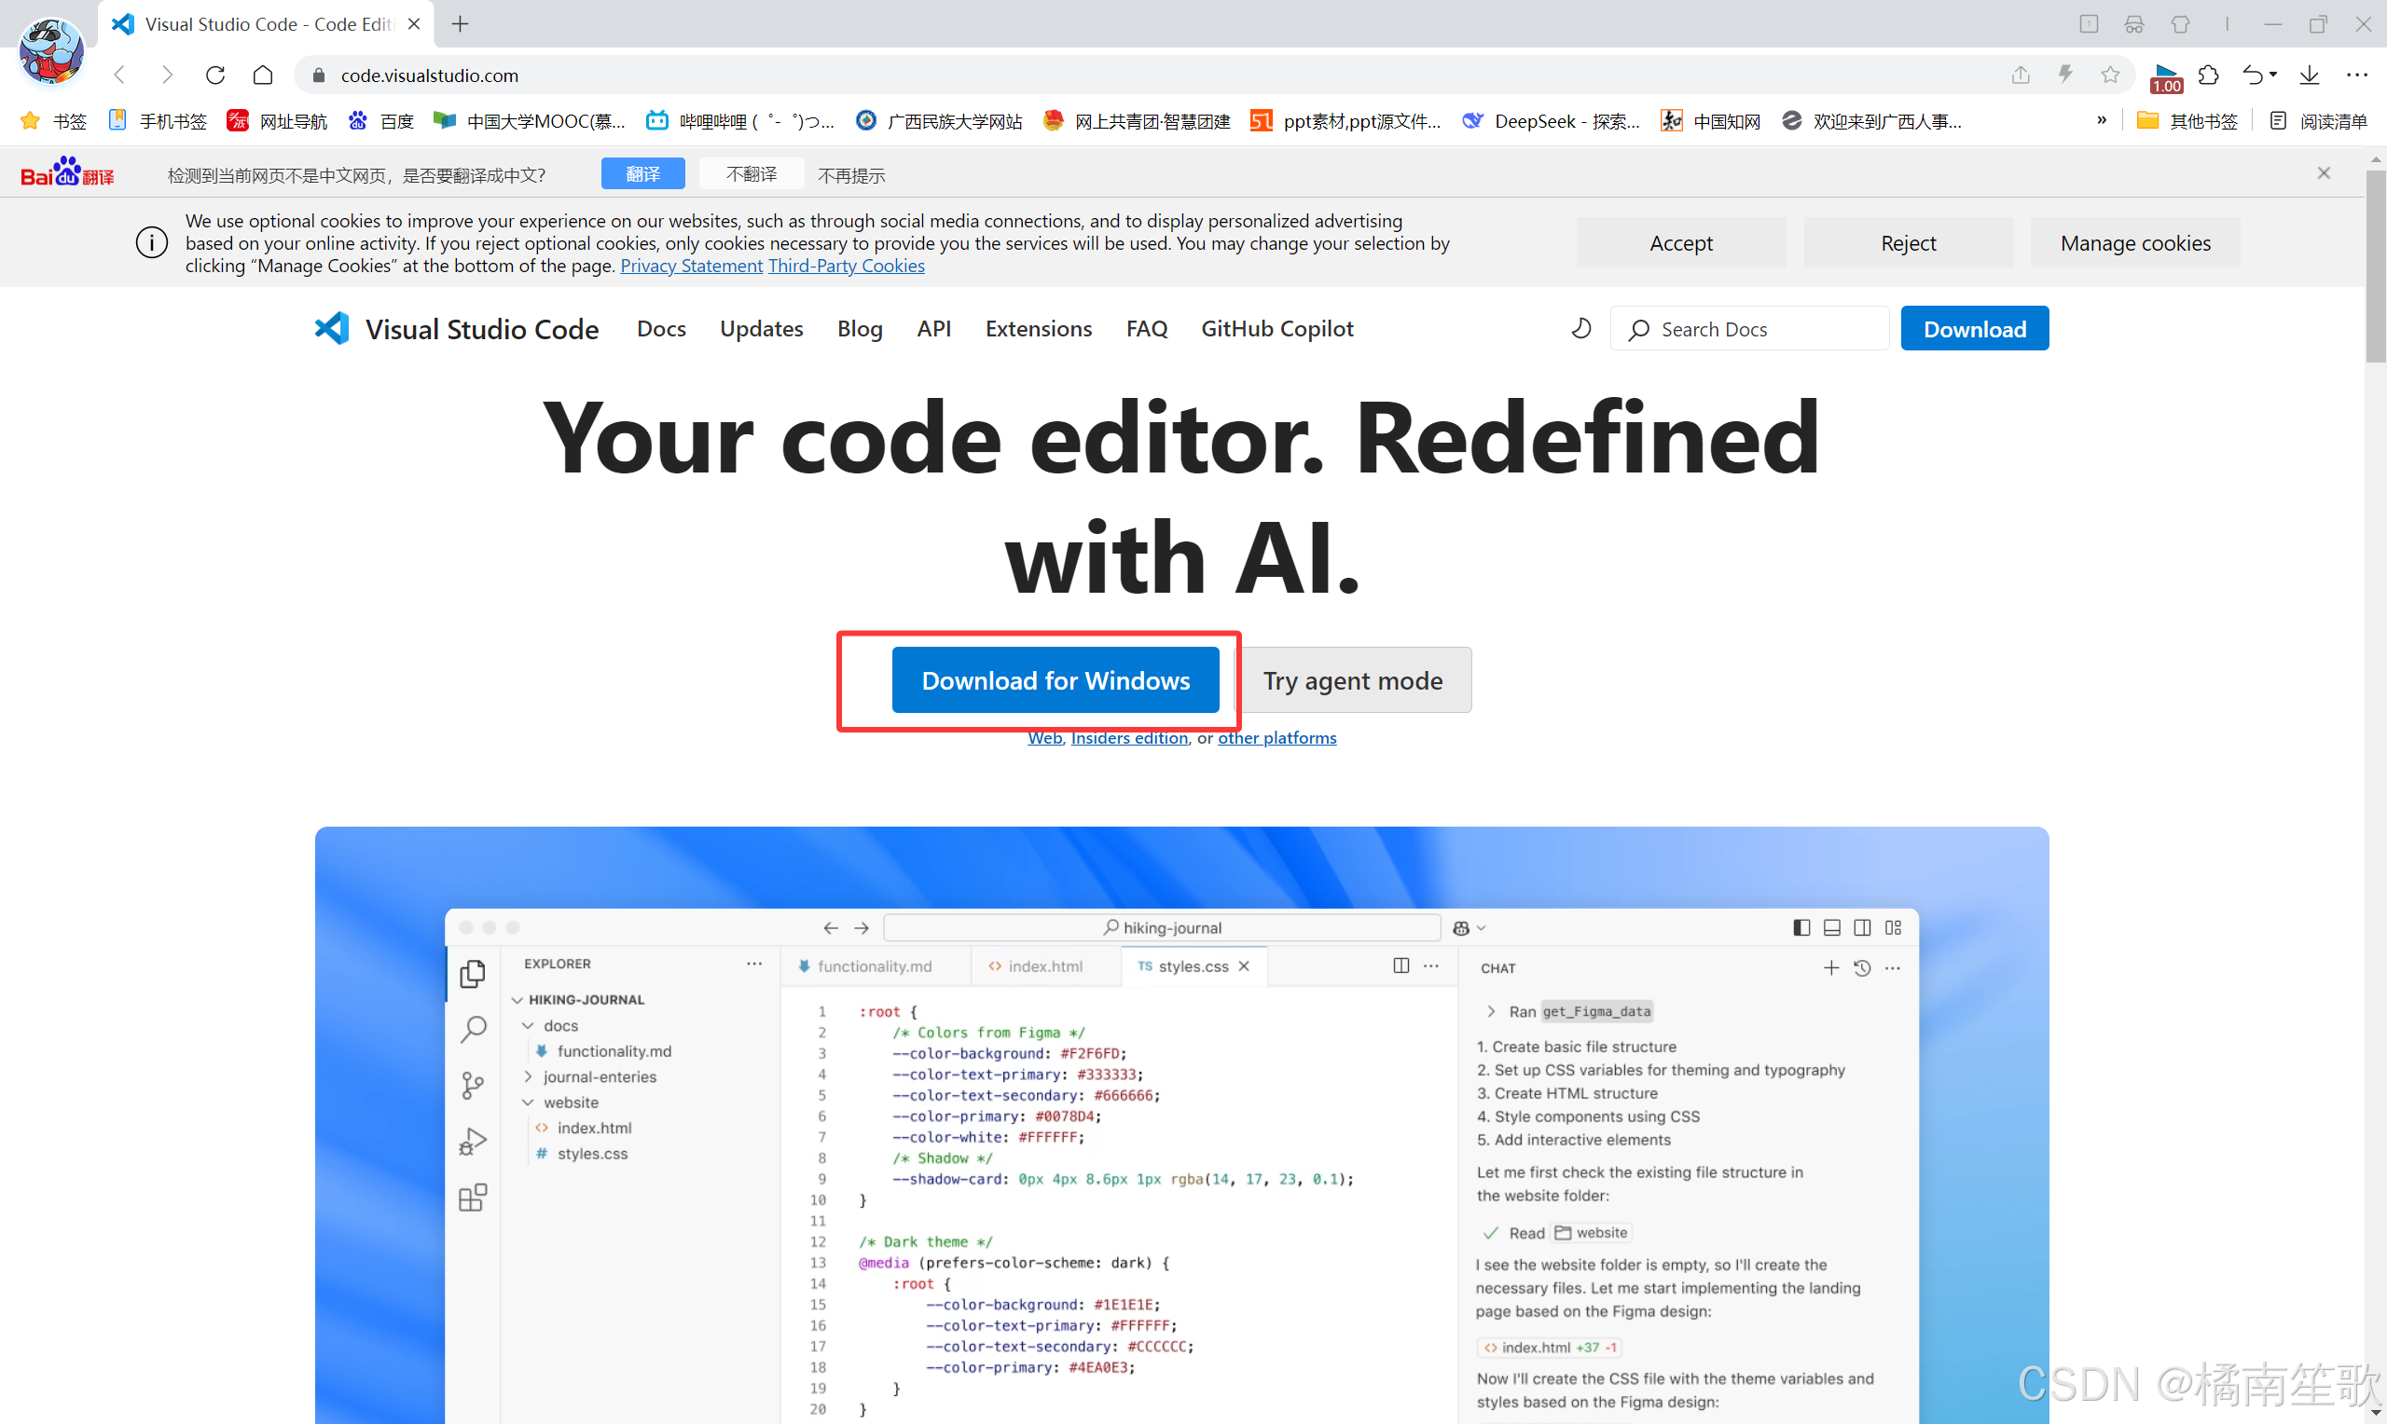
Task: Bookmark page with the star icon
Action: coord(2110,75)
